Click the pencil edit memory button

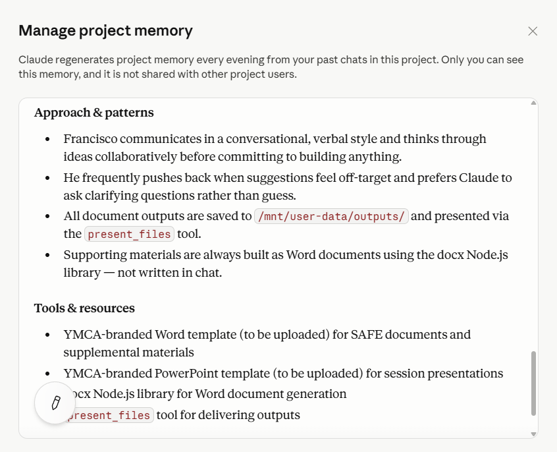click(x=55, y=403)
